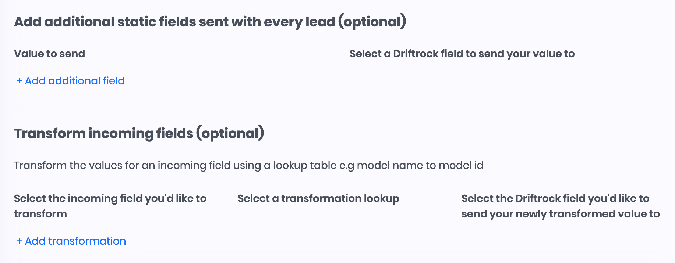Image resolution: width=675 pixels, height=263 pixels.
Task: Click the horizontal divider between the two sections
Action: 340,107
